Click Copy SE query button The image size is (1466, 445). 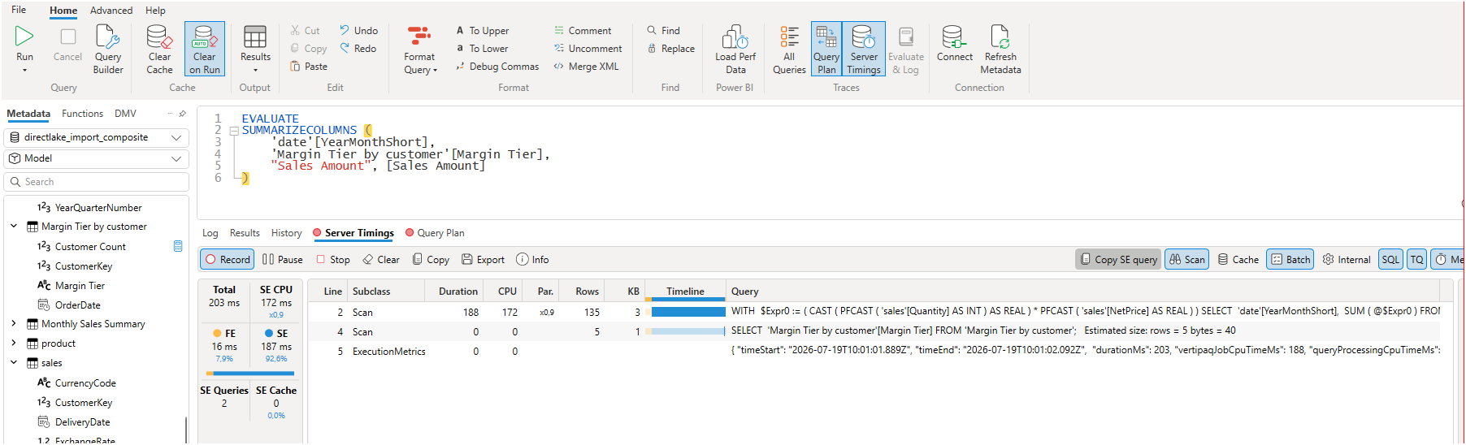click(1119, 260)
